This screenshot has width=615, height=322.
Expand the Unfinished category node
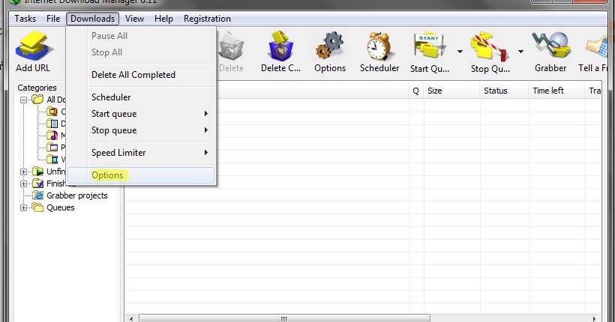click(23, 171)
